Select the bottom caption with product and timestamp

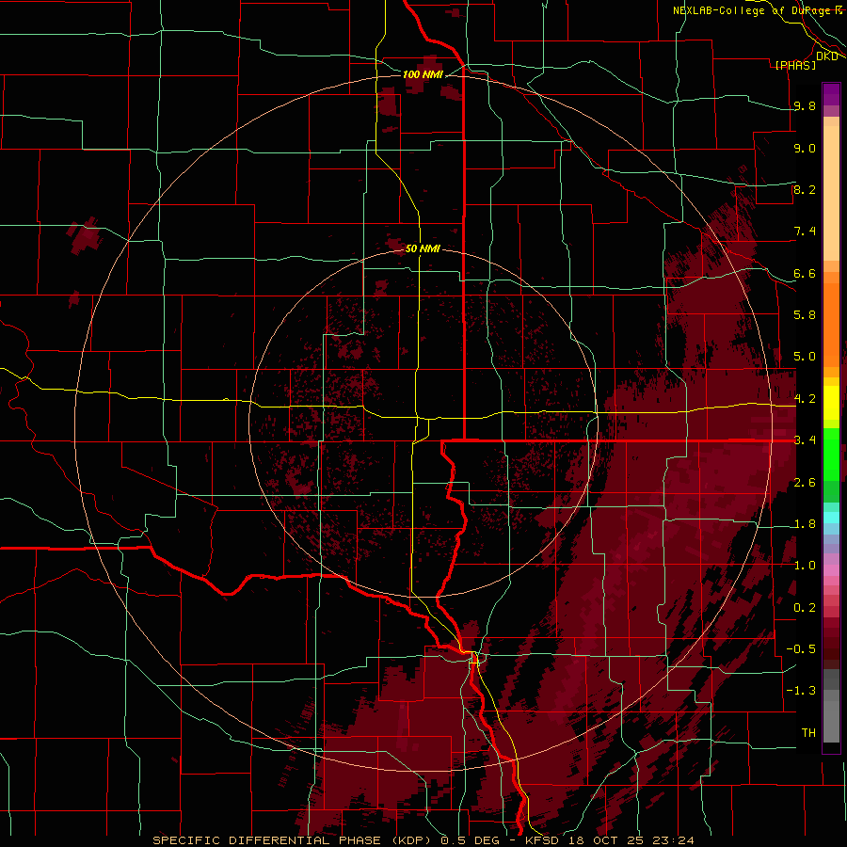(423, 840)
